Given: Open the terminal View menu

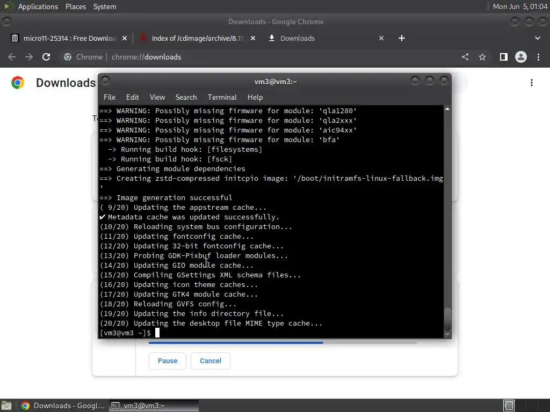Looking at the screenshot, I should pyautogui.click(x=157, y=98).
